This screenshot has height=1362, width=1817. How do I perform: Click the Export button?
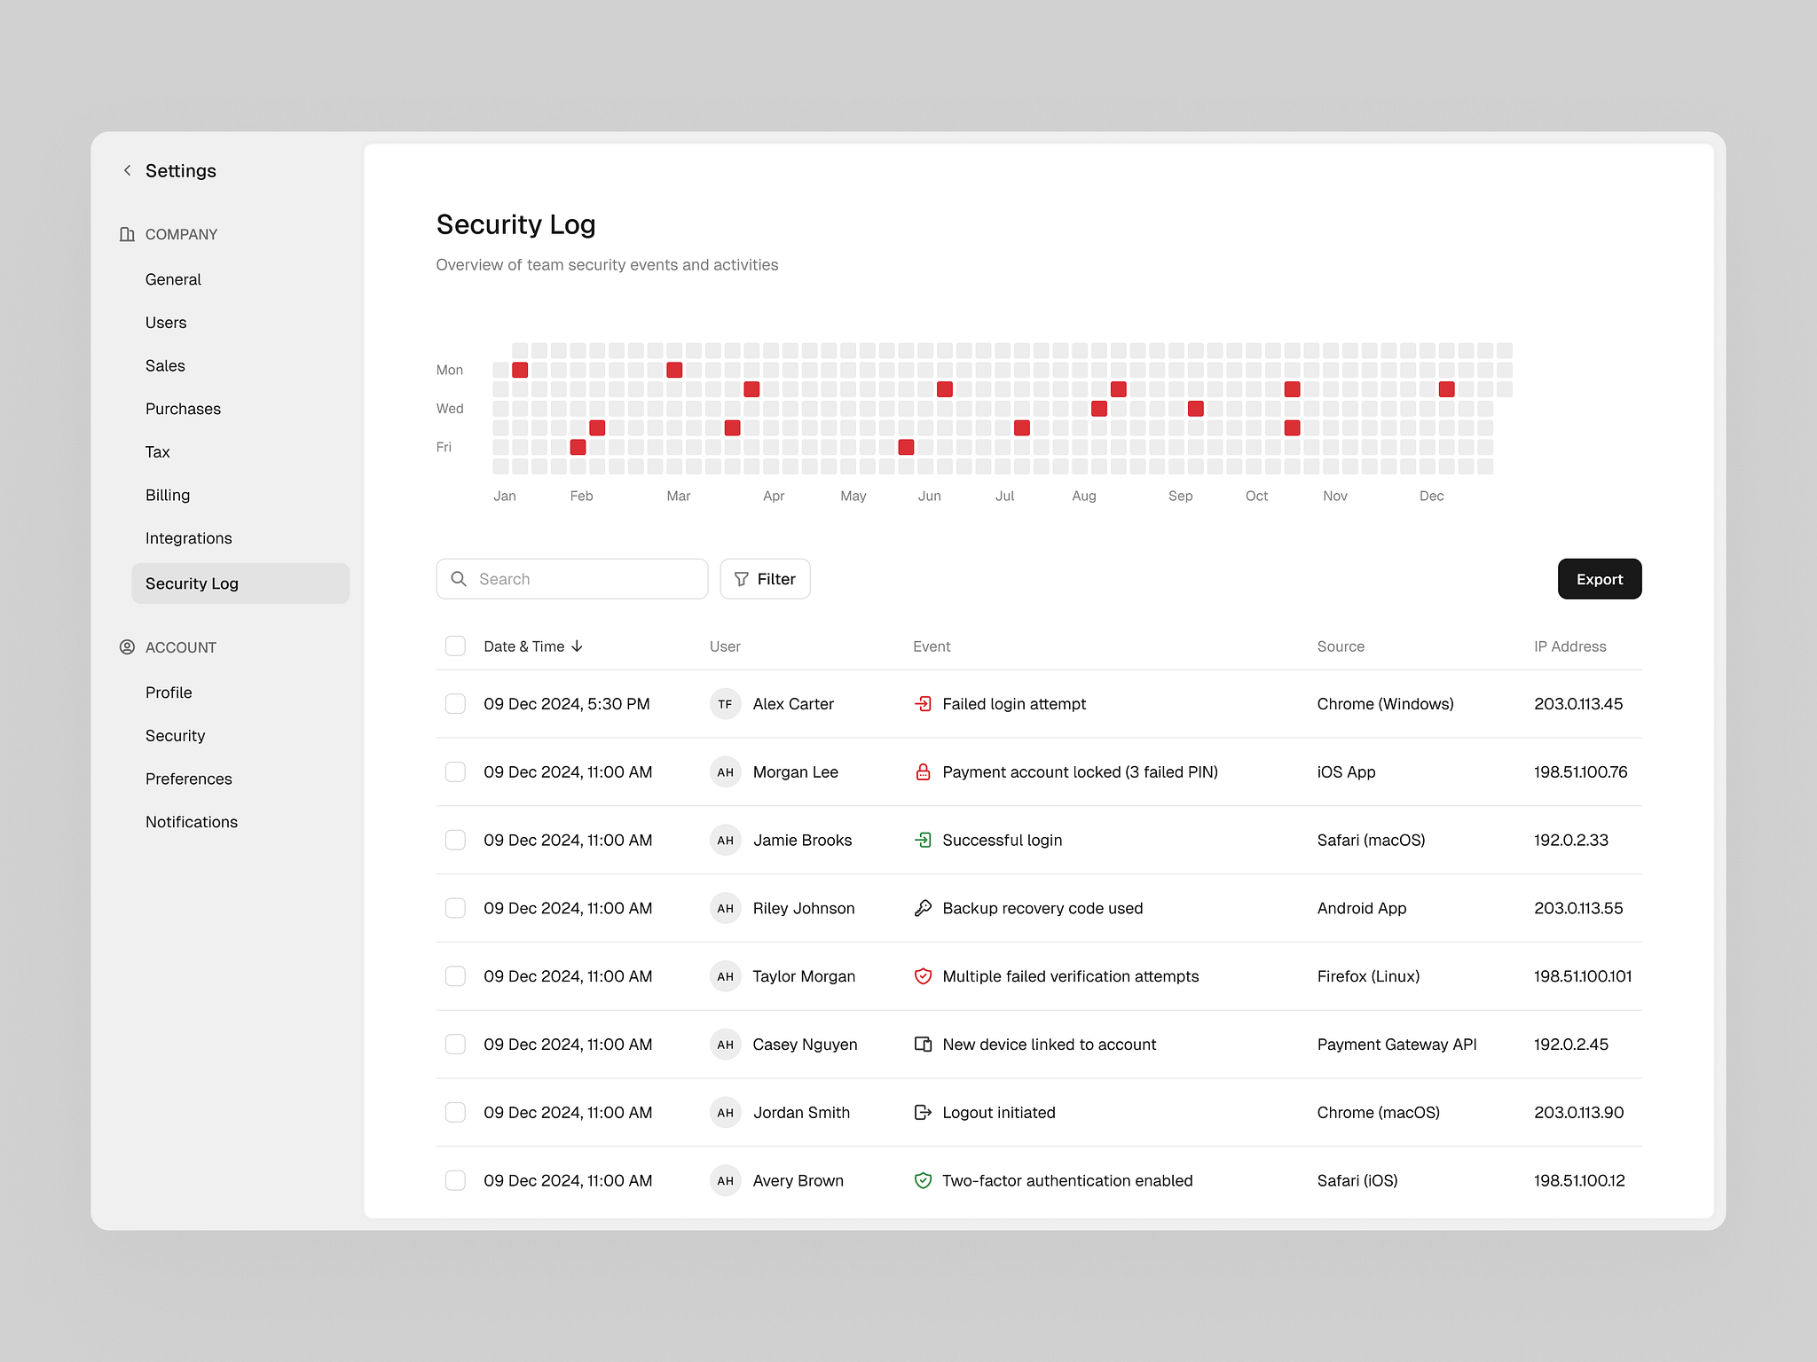1599,578
